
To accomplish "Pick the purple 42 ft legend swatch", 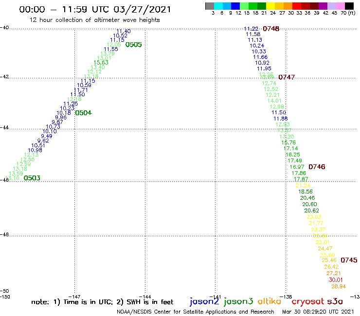I will click(x=323, y=6).
